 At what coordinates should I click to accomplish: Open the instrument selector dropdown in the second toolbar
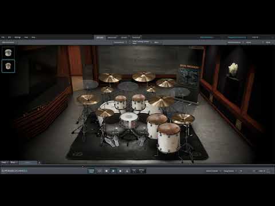[x=120, y=42]
